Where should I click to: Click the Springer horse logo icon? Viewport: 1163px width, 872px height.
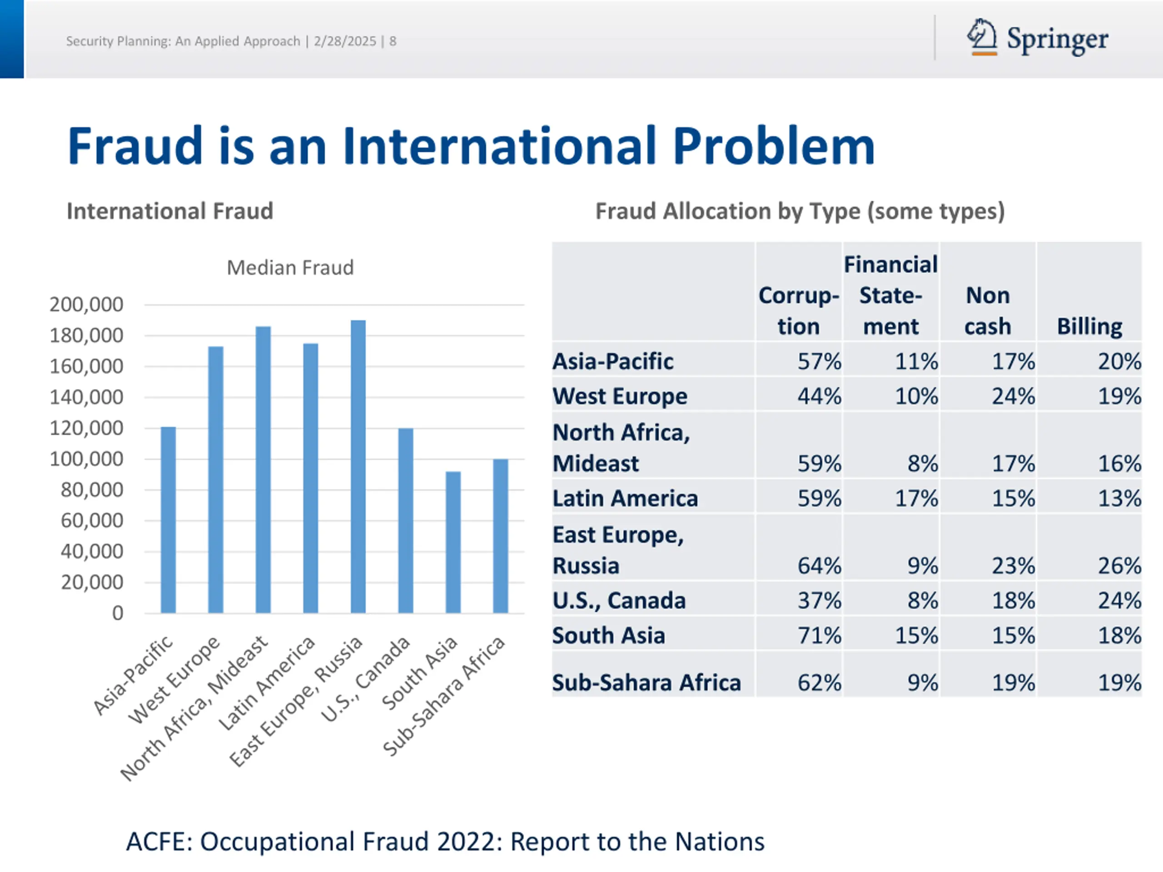point(982,37)
